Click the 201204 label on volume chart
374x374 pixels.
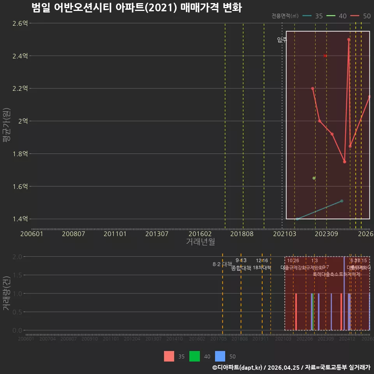coord(132,339)
